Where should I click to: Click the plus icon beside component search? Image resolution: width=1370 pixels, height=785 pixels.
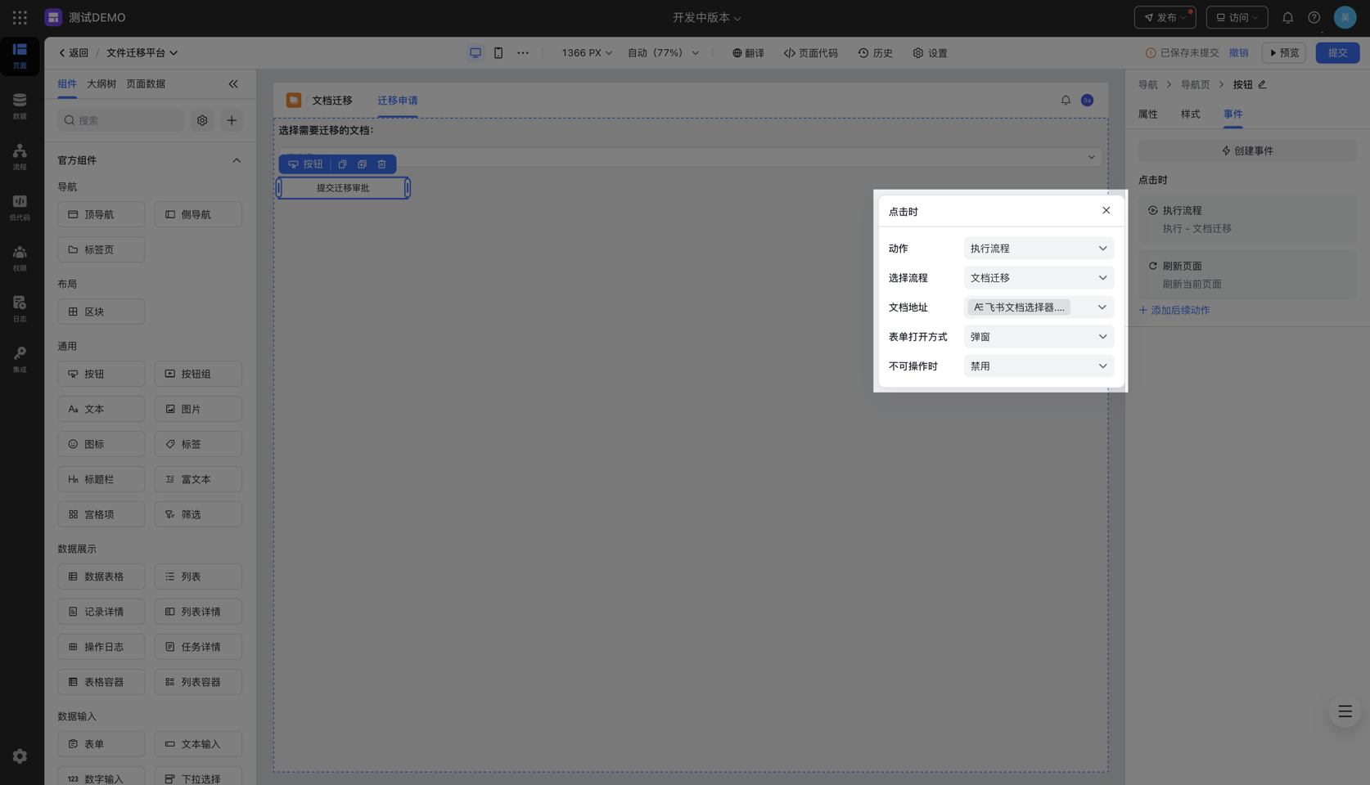coord(232,120)
